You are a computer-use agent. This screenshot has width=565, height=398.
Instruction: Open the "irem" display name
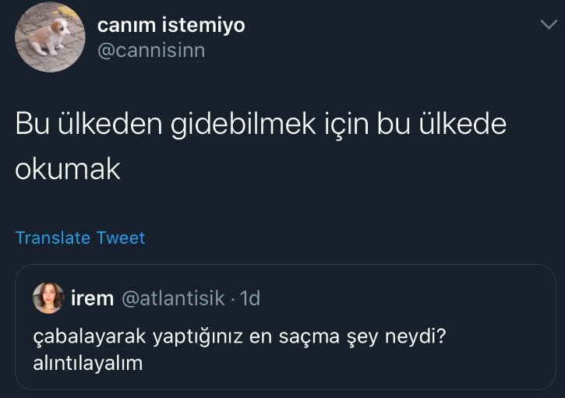click(93, 298)
